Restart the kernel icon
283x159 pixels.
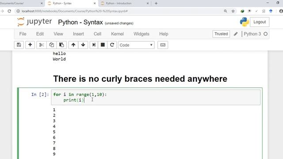click(112, 45)
